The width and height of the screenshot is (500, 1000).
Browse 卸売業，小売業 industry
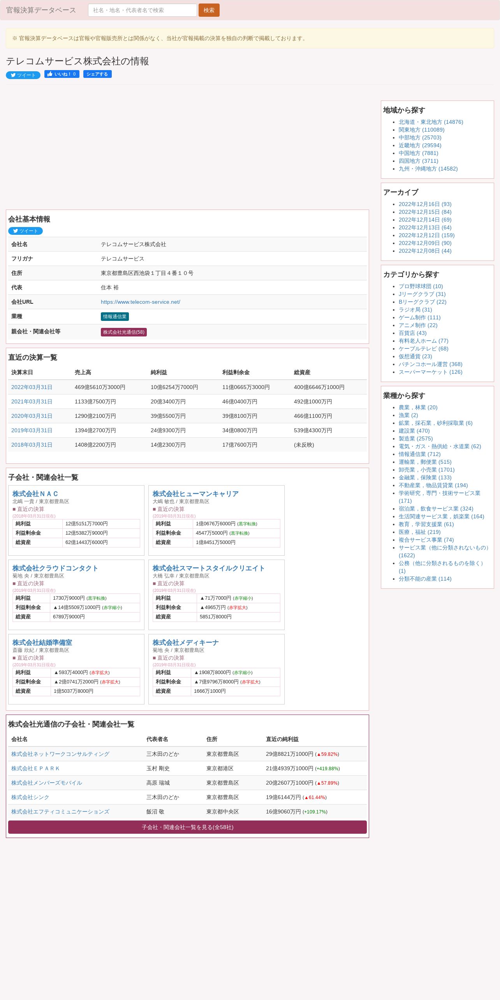(x=426, y=470)
